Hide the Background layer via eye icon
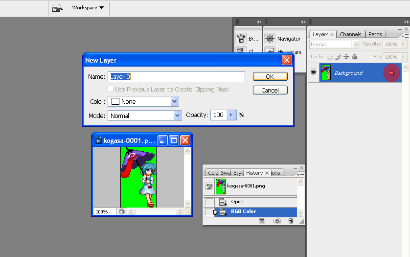This screenshot has height=257, width=410. click(313, 72)
